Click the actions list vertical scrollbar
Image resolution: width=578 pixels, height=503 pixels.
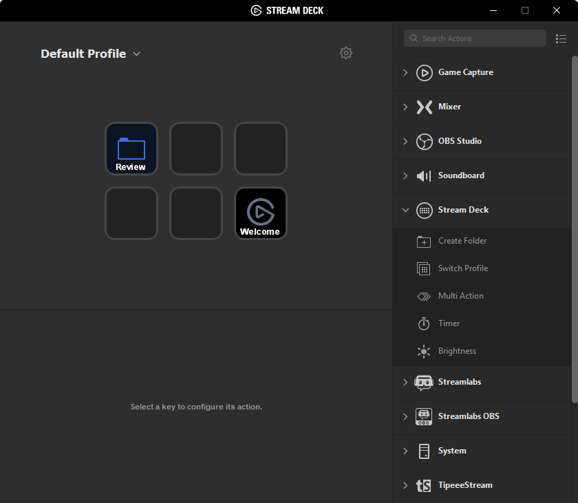pos(575,229)
